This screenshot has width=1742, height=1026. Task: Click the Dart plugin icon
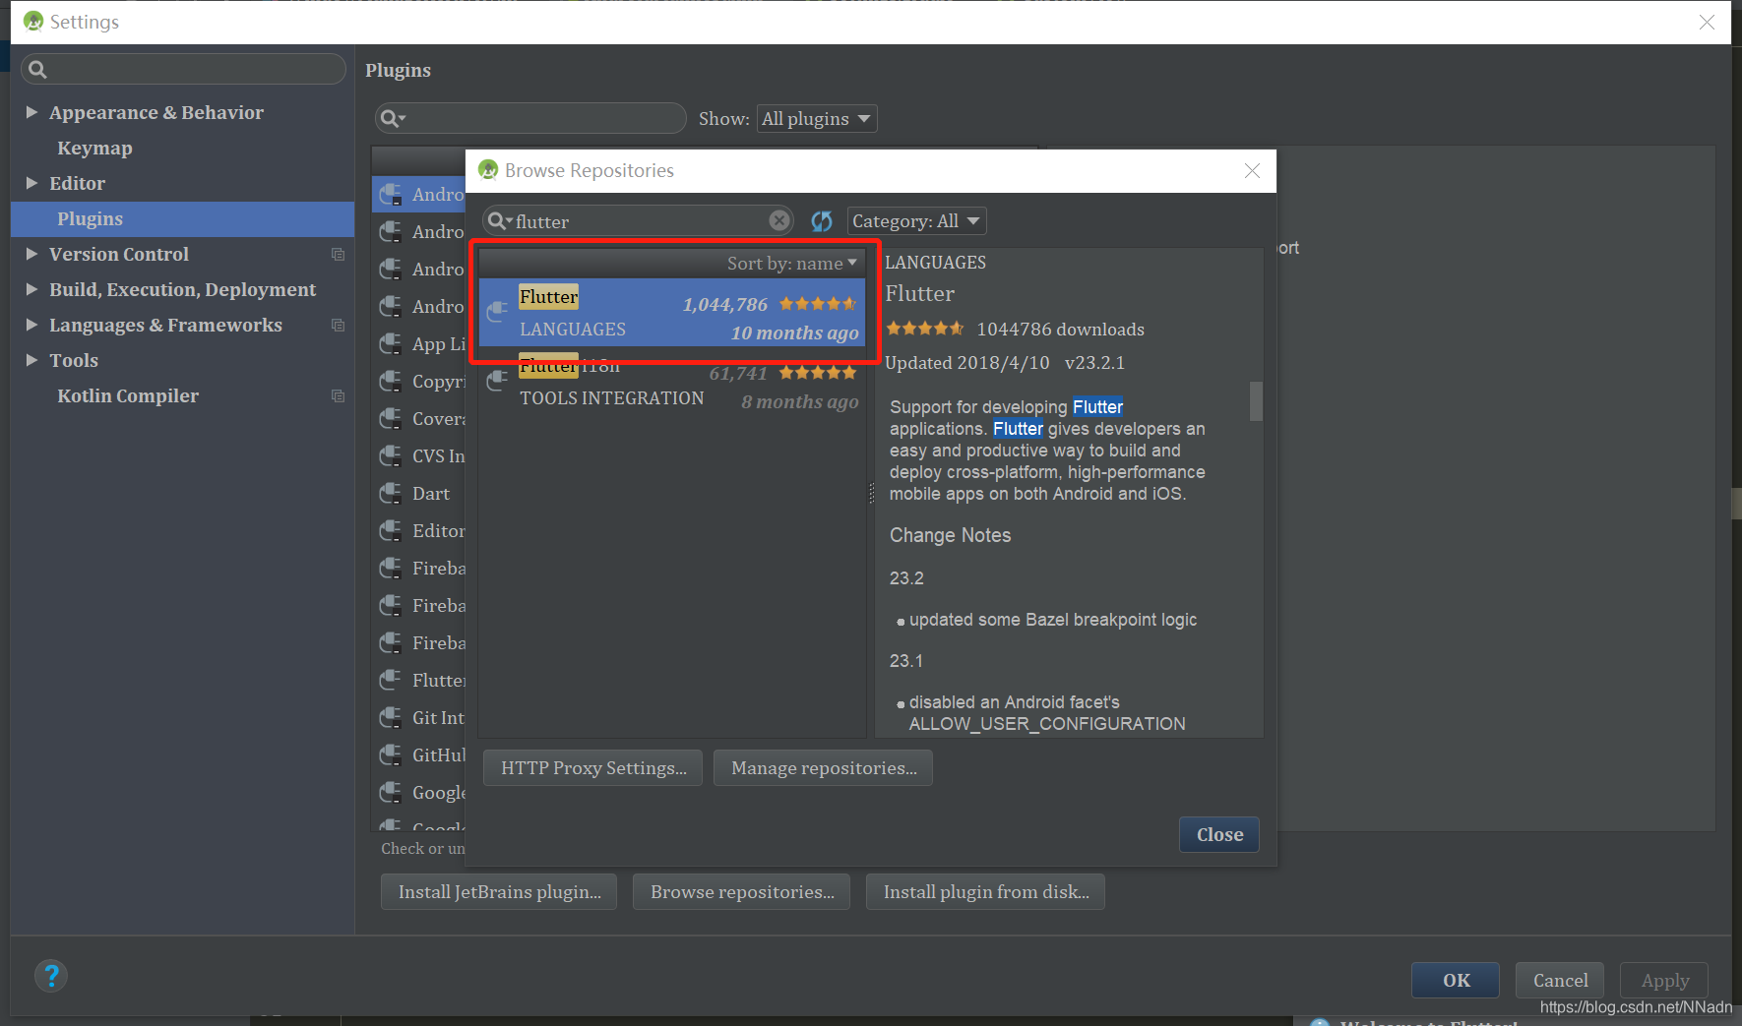pos(391,493)
